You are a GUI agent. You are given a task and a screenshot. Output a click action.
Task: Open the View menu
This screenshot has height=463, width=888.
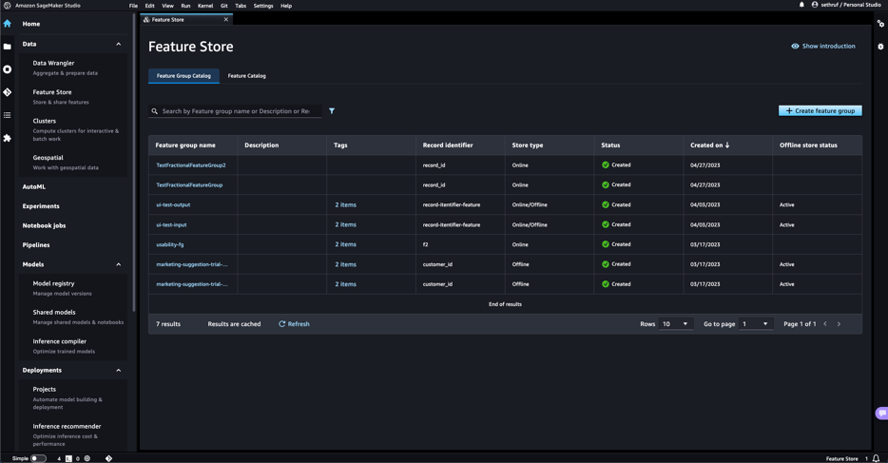167,6
